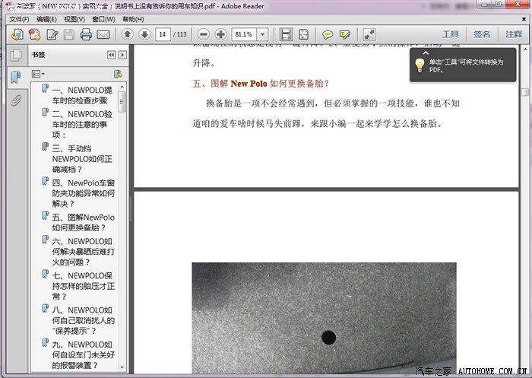Open the 工具 pane

click(x=451, y=34)
